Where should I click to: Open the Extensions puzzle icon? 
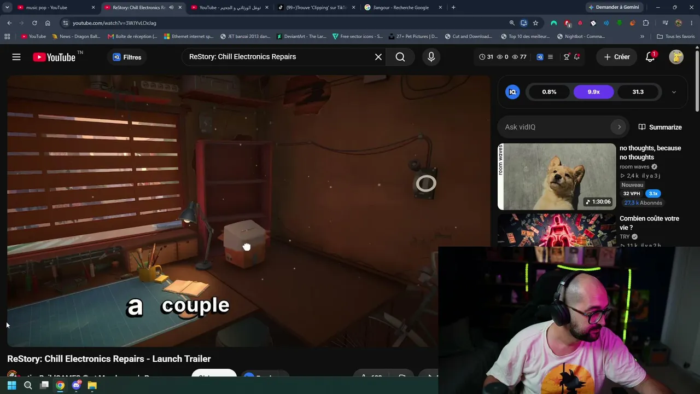point(646,23)
